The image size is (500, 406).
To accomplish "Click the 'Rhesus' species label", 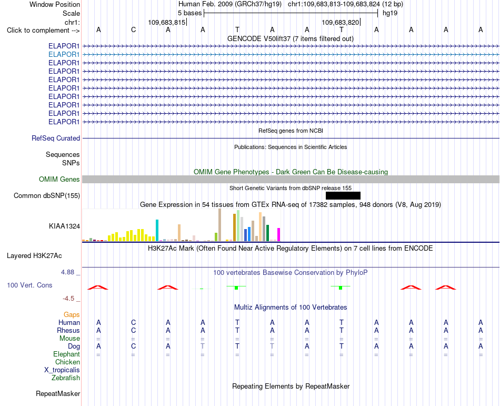I will (x=68, y=330).
